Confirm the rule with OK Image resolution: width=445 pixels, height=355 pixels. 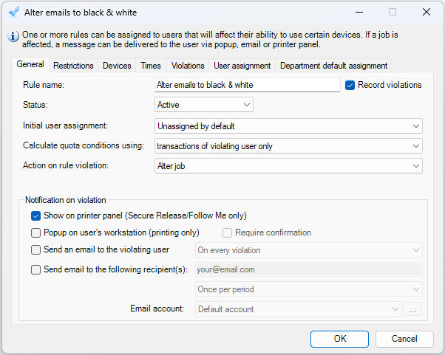[x=339, y=339]
